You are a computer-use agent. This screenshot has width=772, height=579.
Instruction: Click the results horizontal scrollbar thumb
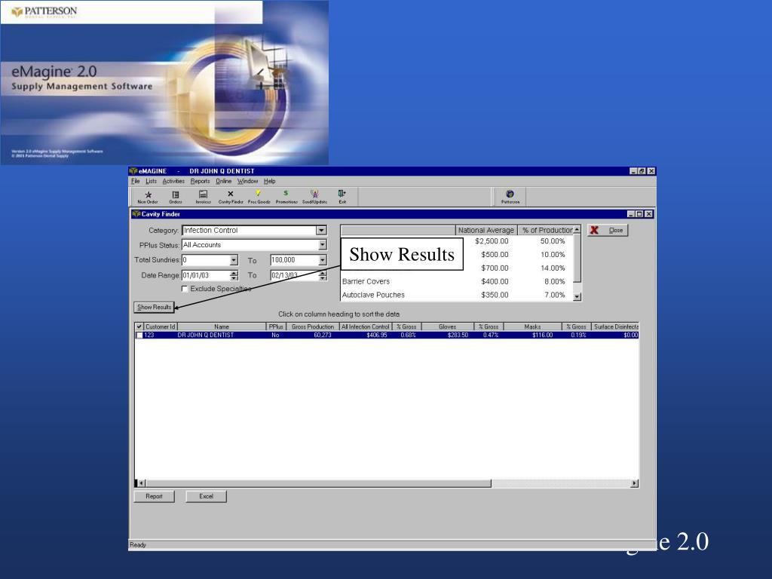pyautogui.click(x=318, y=483)
